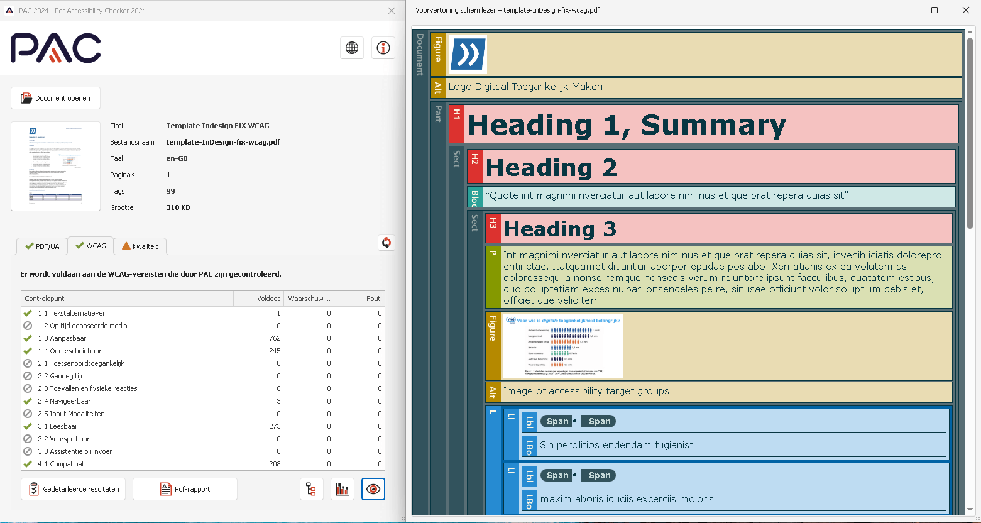Click the PAC logo

coord(55,48)
